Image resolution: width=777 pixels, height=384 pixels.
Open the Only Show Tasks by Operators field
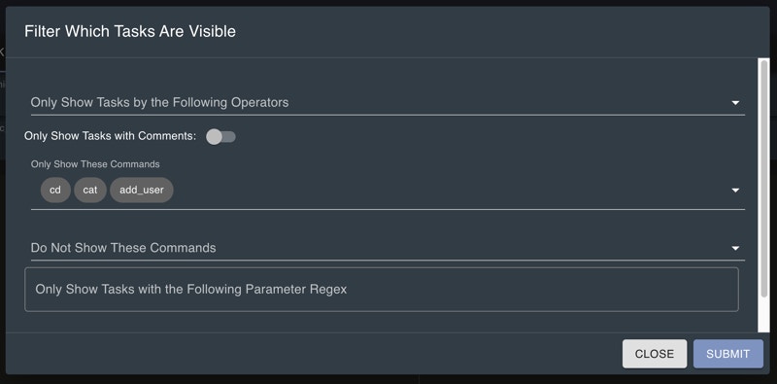(x=388, y=103)
